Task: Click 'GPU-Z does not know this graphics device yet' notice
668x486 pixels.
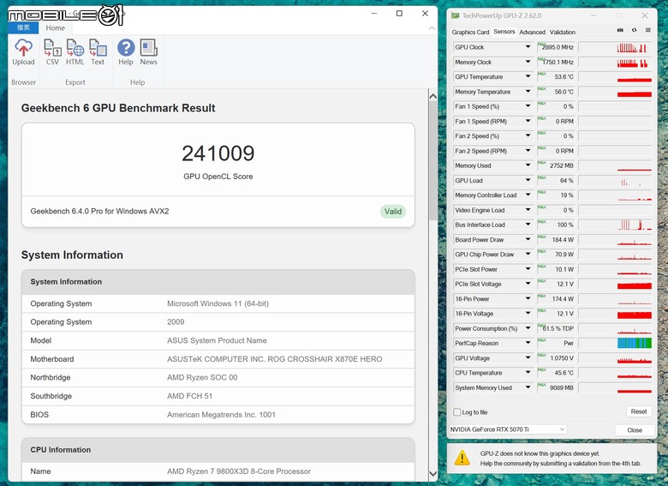Action: click(540, 453)
